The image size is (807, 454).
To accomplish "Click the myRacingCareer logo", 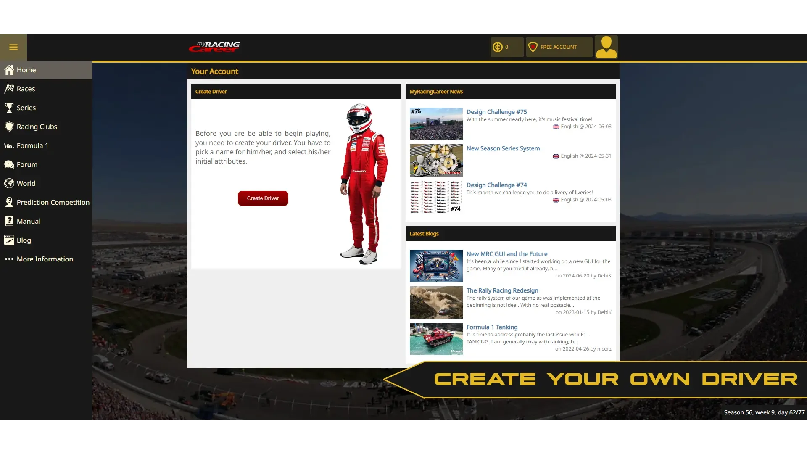I will 214,47.
